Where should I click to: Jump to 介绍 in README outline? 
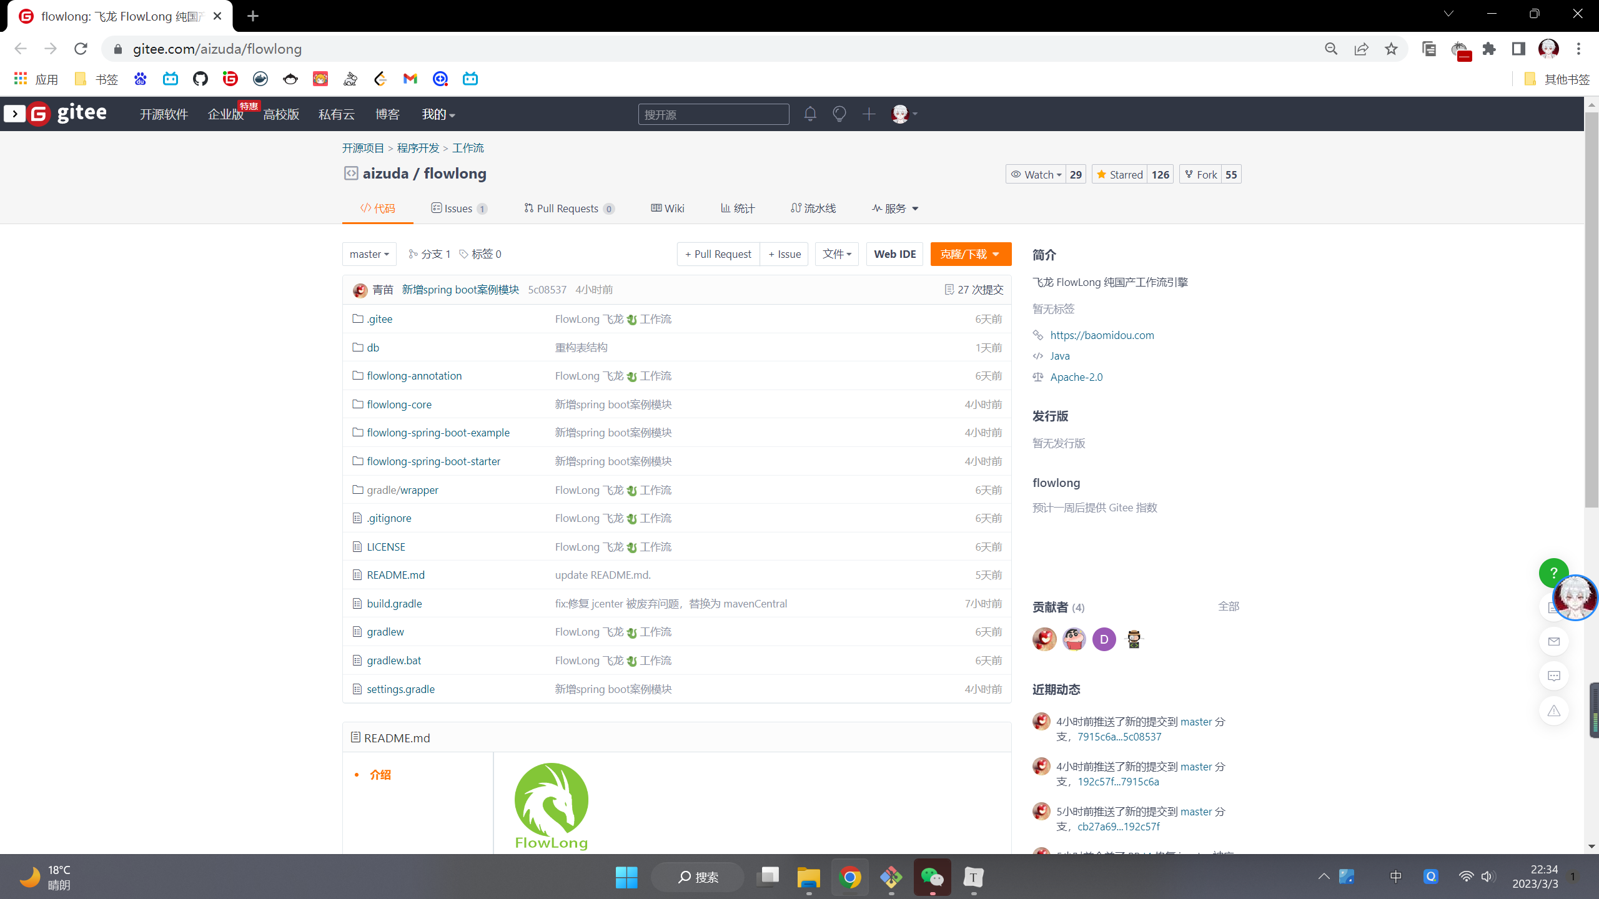380,775
